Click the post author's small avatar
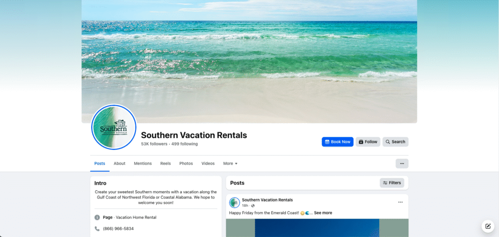 click(x=234, y=202)
